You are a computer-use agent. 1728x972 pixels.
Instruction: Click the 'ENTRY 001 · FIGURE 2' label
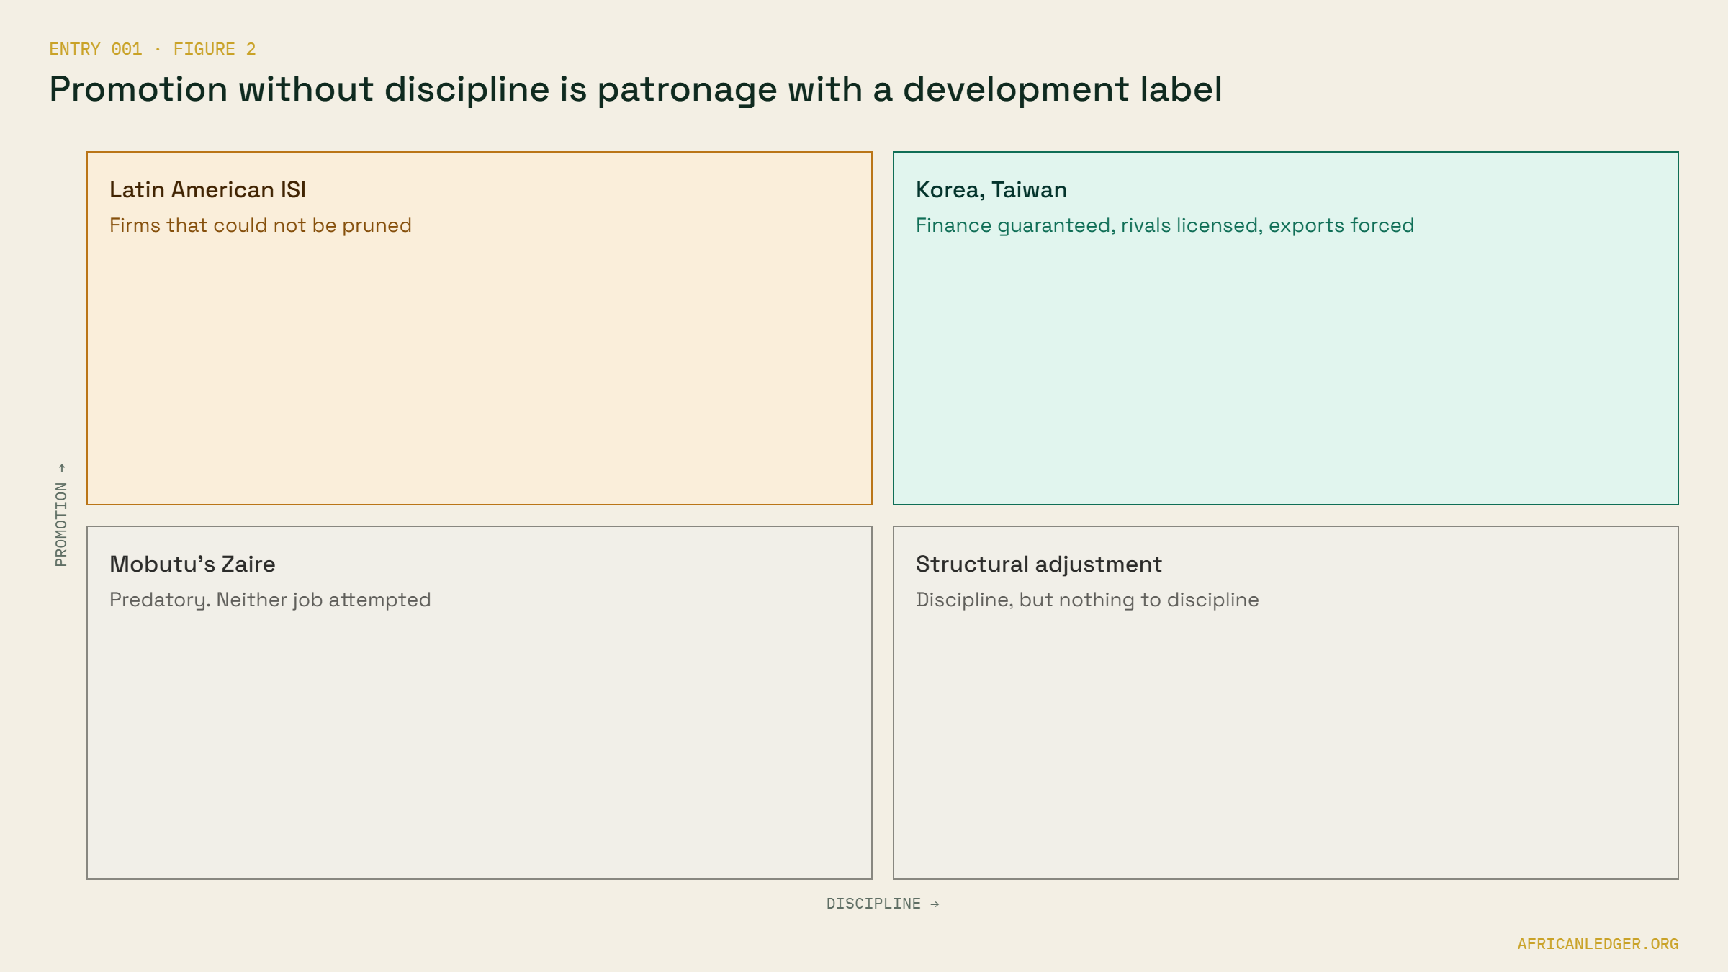click(153, 49)
